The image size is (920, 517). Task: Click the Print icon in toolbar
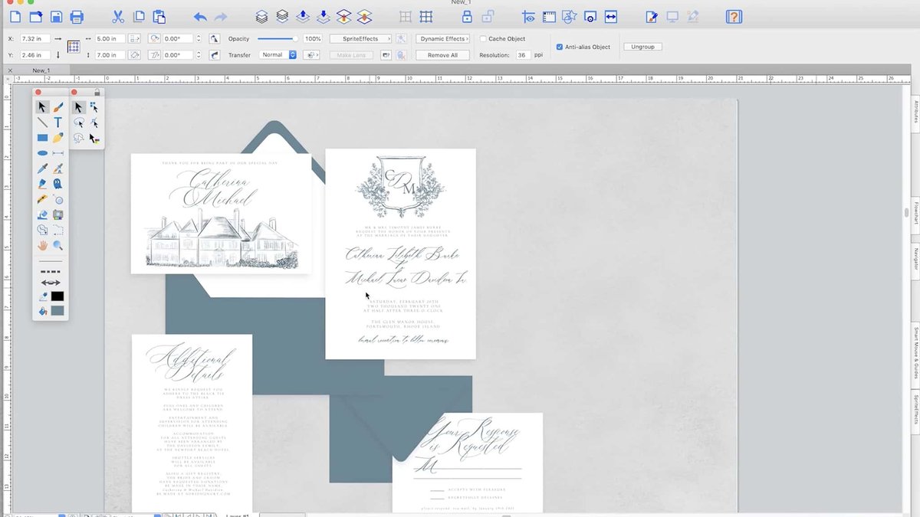coord(77,17)
